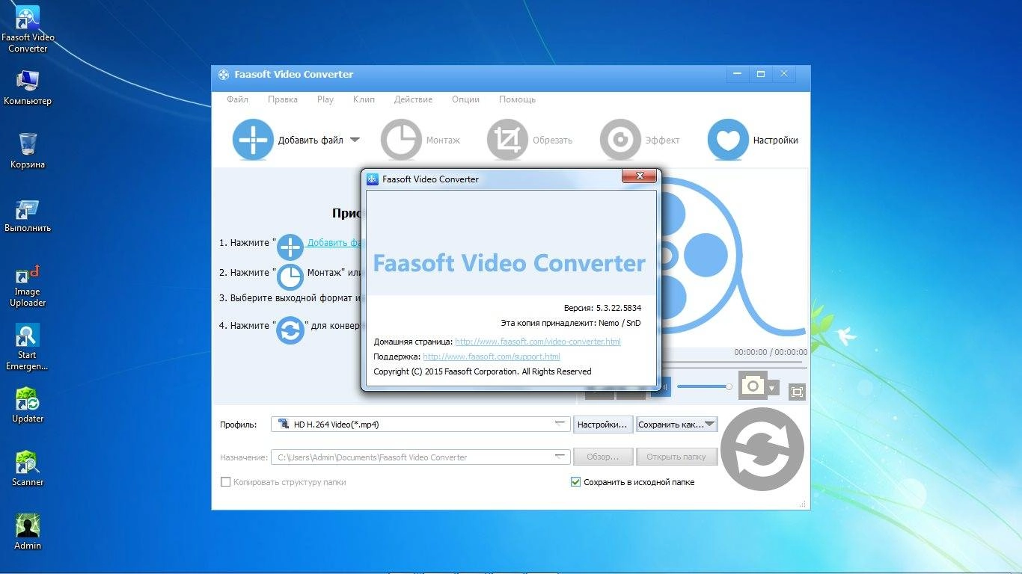
Task: Click the blue plus Add file icon in toolbar
Action: coord(253,140)
